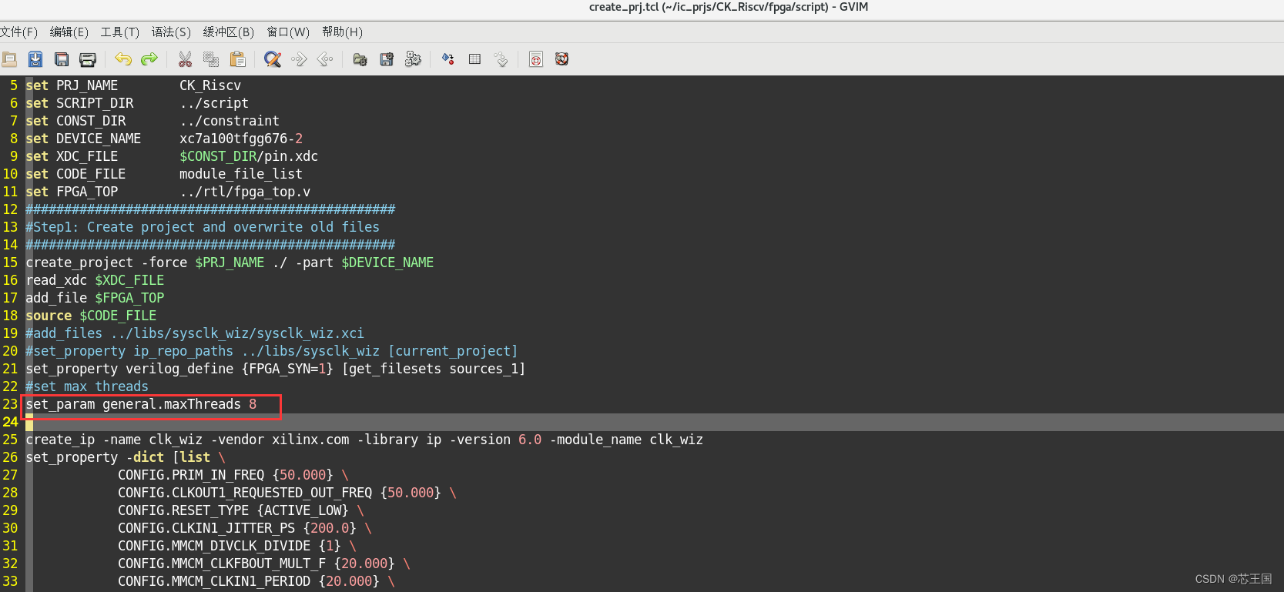This screenshot has width=1284, height=592.
Task: Click '$CONST_DIR/pin.xdc' value
Action: (x=249, y=156)
